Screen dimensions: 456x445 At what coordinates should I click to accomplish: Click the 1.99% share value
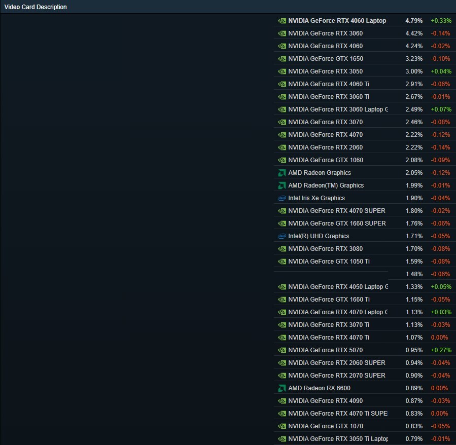pos(414,186)
